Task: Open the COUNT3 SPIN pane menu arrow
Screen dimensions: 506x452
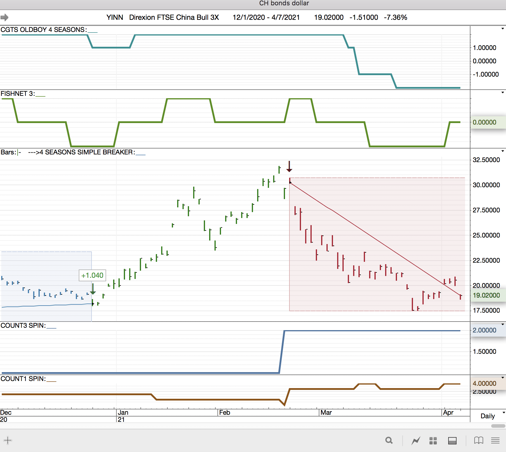Action: click(x=502, y=325)
